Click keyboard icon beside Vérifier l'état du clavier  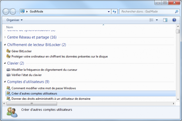8,75
